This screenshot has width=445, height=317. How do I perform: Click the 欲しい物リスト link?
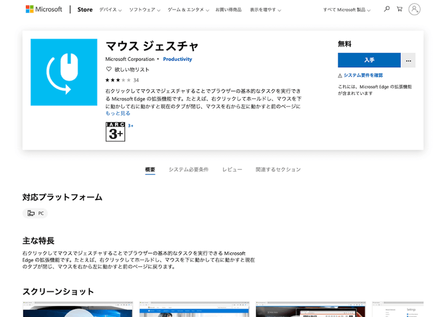click(x=132, y=70)
